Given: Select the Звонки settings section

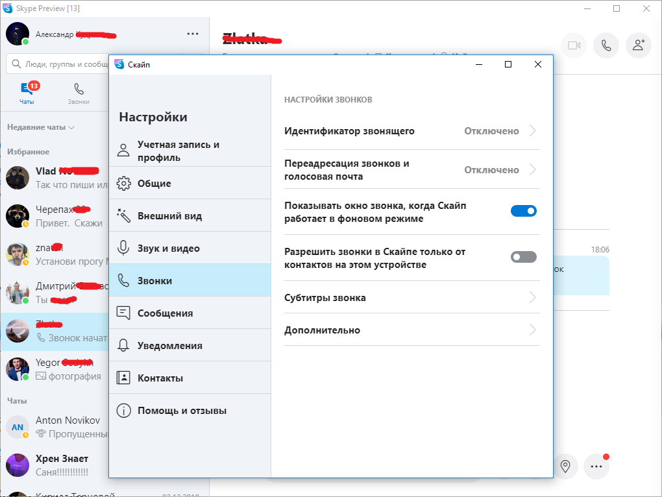Looking at the screenshot, I should point(190,280).
